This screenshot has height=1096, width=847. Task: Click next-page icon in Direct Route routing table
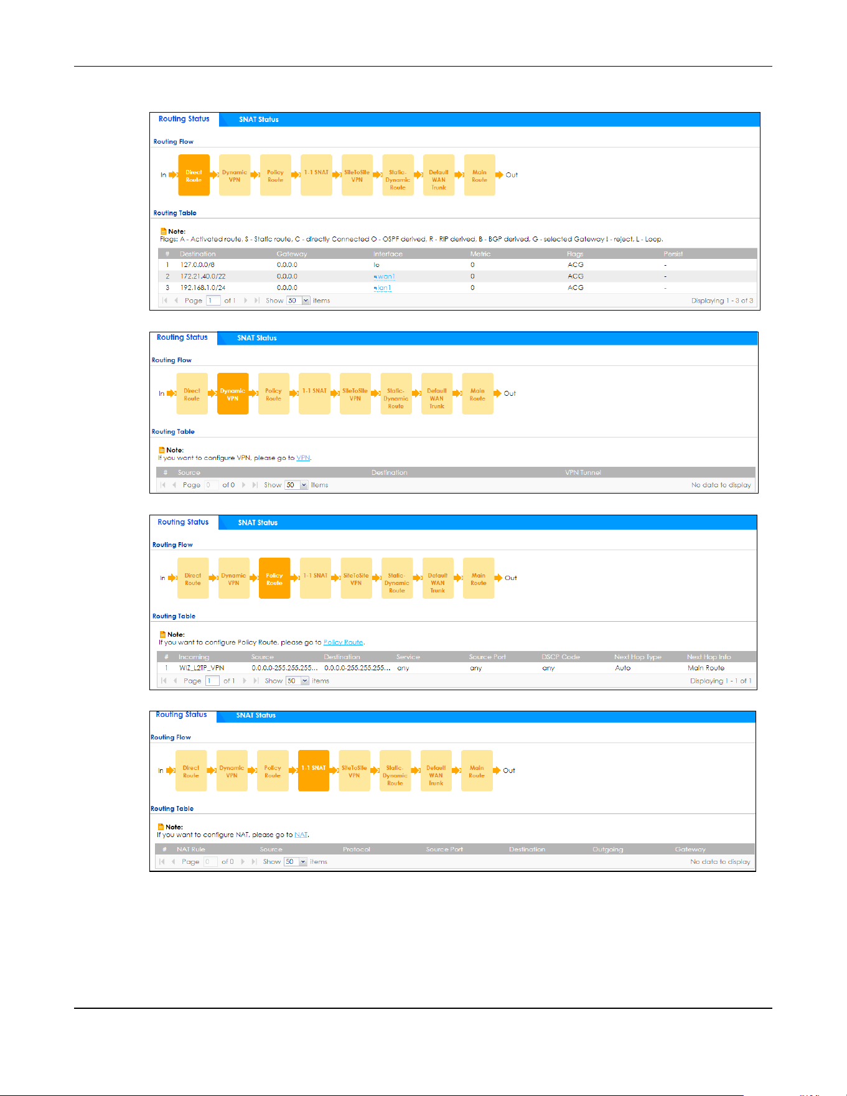tap(246, 301)
